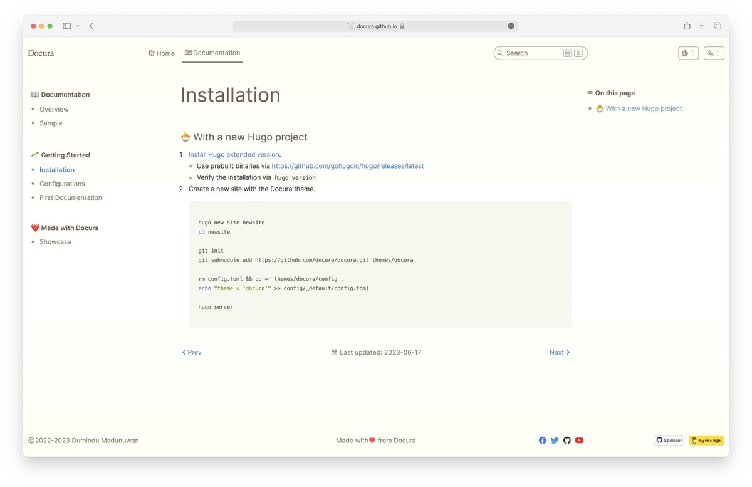
Task: Show tab overview icon
Action: click(718, 26)
